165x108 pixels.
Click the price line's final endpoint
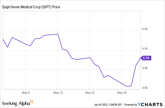click(141, 58)
